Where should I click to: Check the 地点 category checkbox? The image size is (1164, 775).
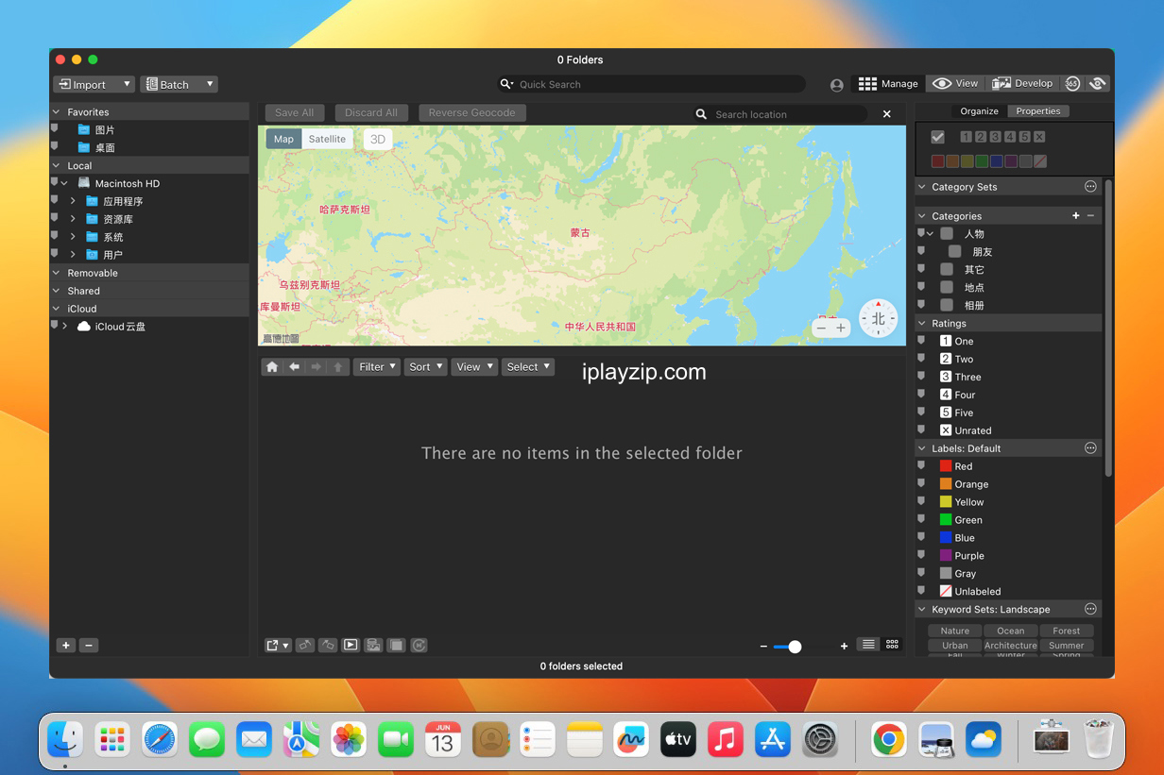tap(947, 288)
